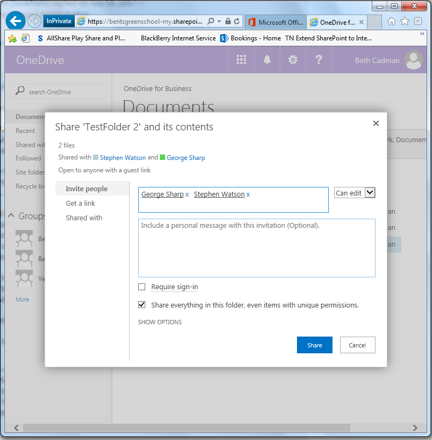This screenshot has height=440, width=432.
Task: Click the More link under Groups
Action: (23, 299)
